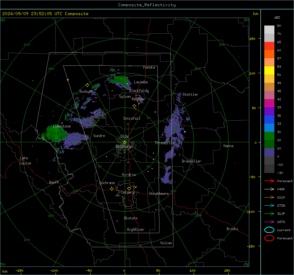
Task: Click the Okotoks label
Action: pos(131,218)
